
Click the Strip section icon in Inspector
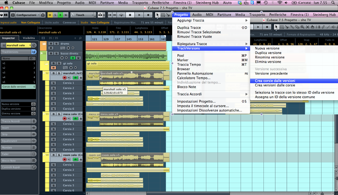(34, 134)
